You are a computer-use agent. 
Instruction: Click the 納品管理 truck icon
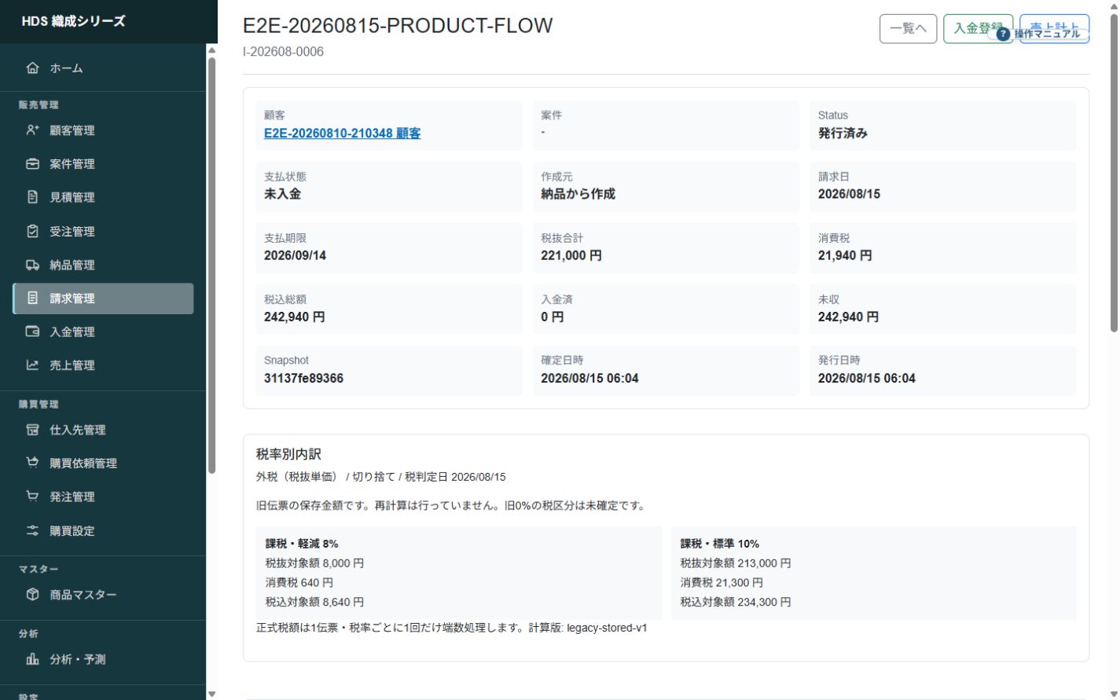32,265
